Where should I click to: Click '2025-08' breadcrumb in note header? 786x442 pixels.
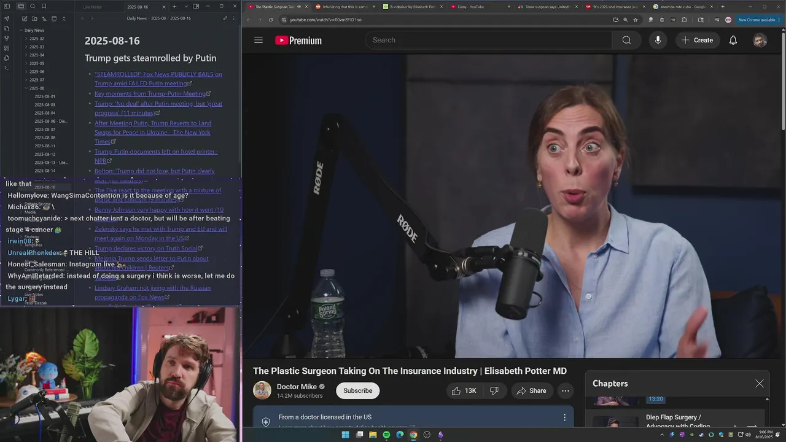(159, 18)
